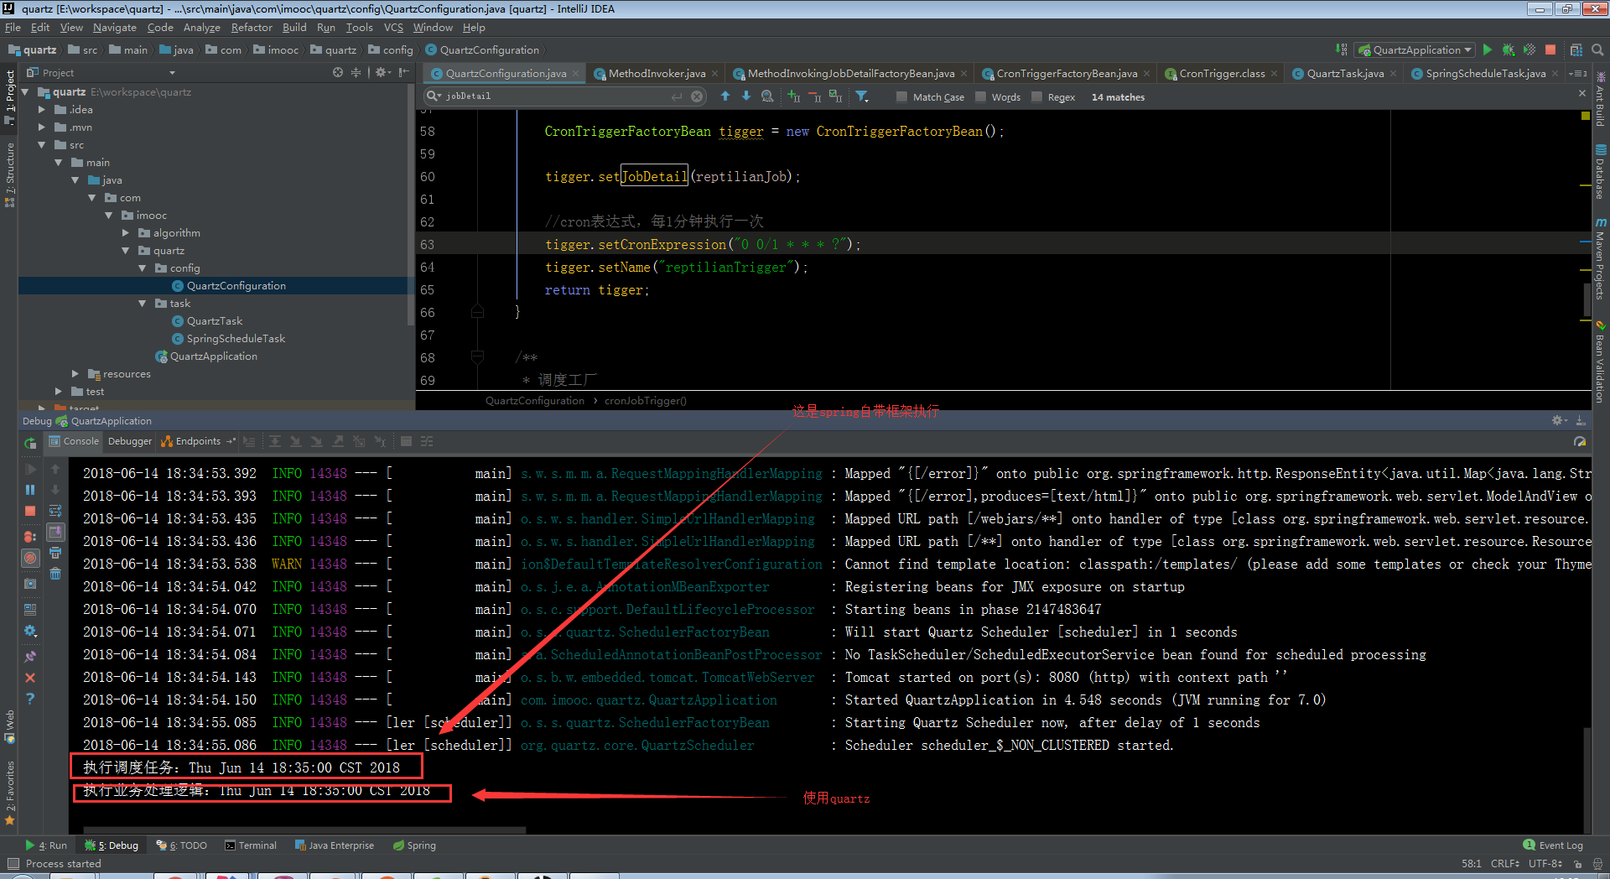Viewport: 1610px width, 879px height.
Task: Open the QuartzApplication run configuration dropdown
Action: pyautogui.click(x=1415, y=50)
